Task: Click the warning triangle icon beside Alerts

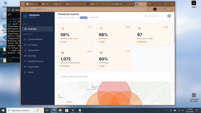Action: tap(25, 72)
